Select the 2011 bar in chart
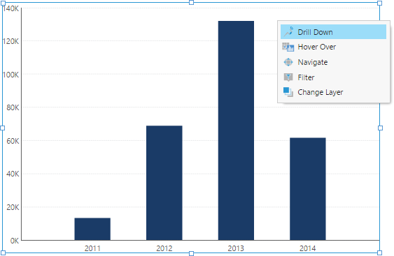This screenshot has width=394, height=256. coord(92,229)
